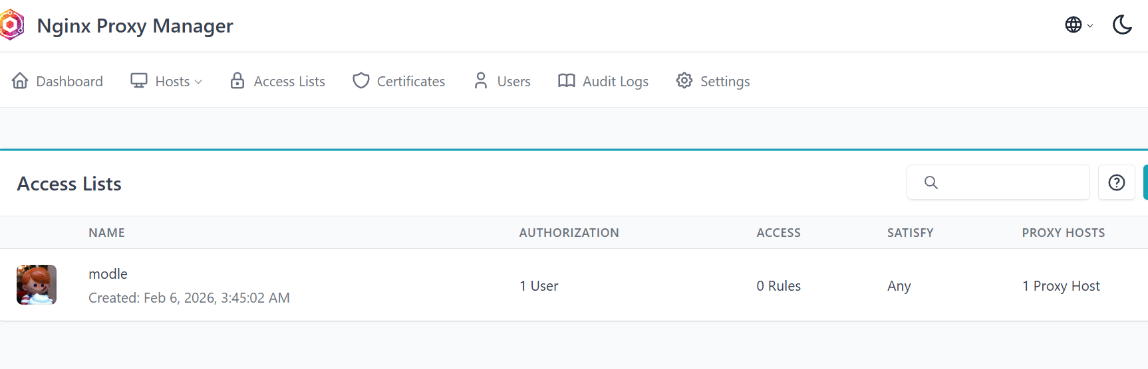Click the padlock Access Lists icon
Viewport: 1148px width, 369px height.
[237, 81]
